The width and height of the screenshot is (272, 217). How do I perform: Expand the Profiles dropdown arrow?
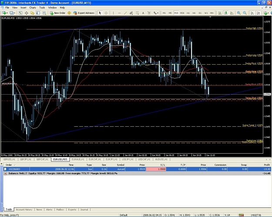point(14,13)
